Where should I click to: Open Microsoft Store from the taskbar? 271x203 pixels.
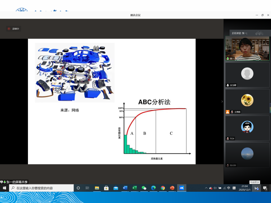[x=106, y=188]
